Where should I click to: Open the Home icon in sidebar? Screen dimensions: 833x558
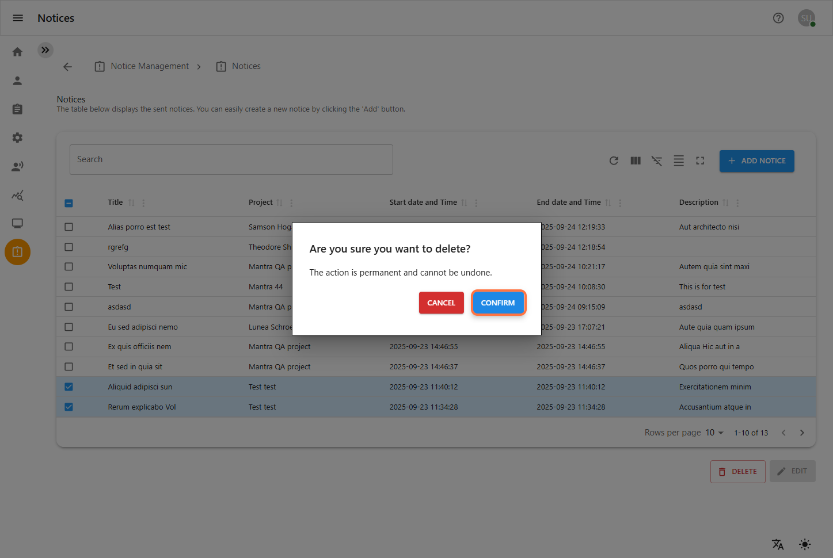(17, 51)
